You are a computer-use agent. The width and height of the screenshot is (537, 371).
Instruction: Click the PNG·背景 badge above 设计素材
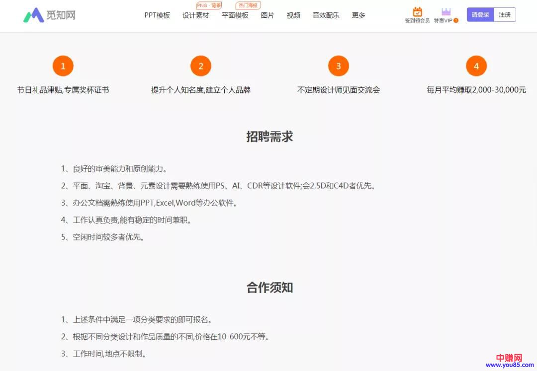pyautogui.click(x=209, y=5)
